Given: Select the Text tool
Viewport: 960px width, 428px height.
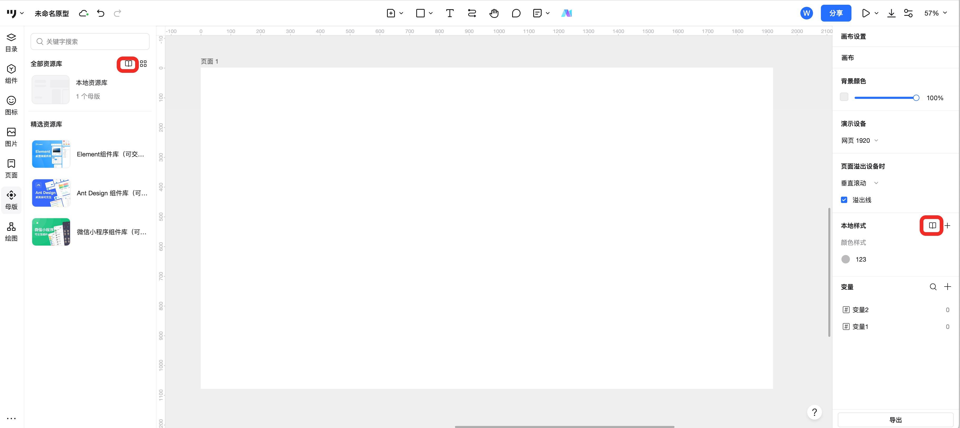Looking at the screenshot, I should click(x=450, y=13).
